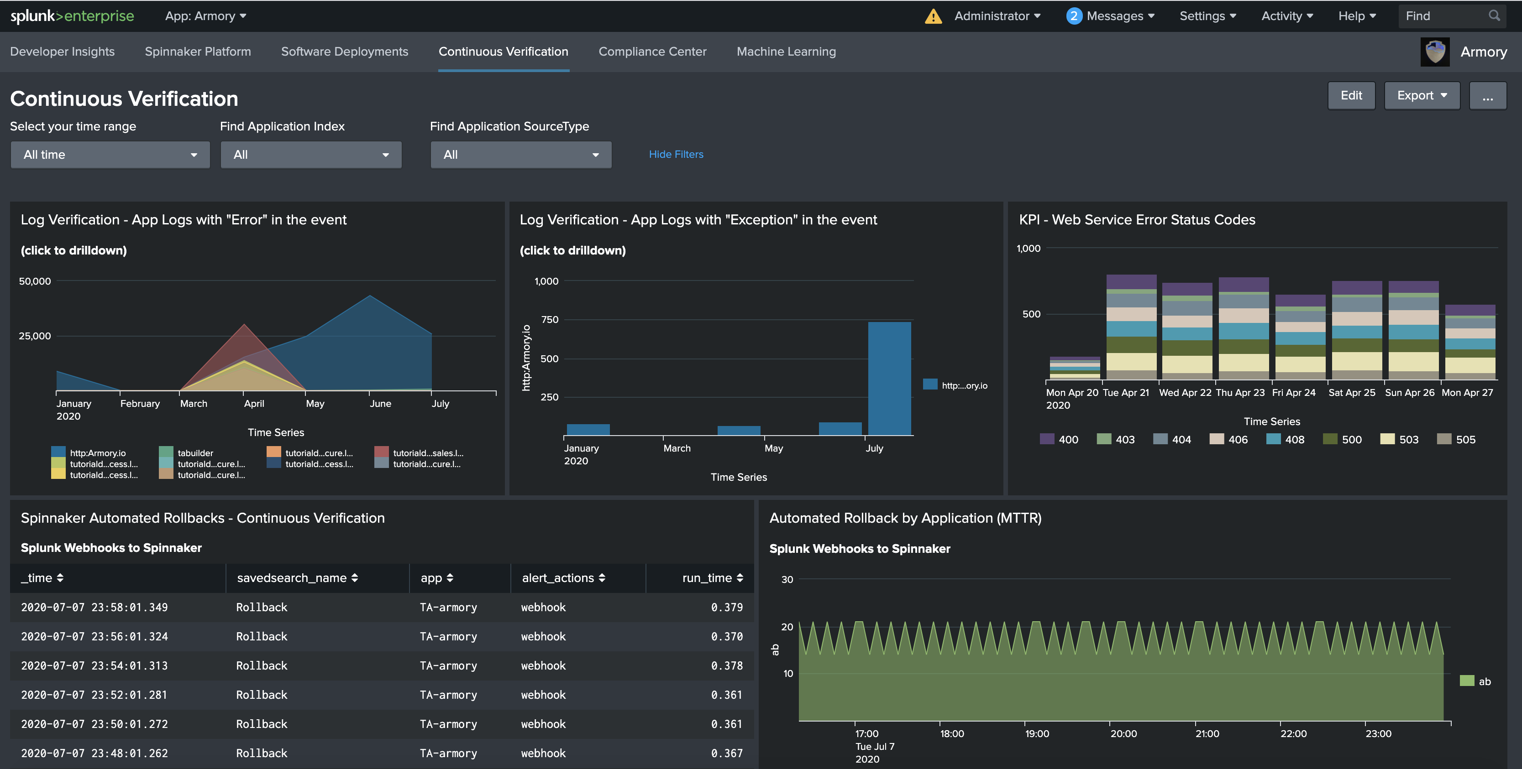Click the table row timestamped 23:58:01.349
The width and height of the screenshot is (1522, 769).
point(382,607)
